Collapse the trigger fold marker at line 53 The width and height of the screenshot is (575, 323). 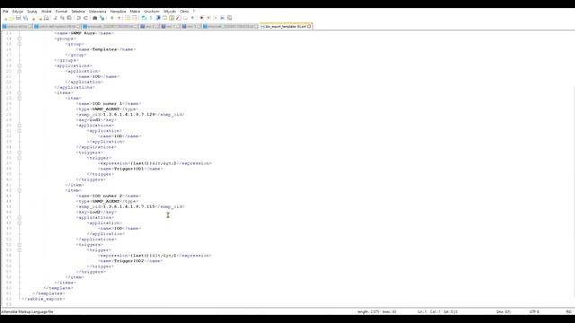(20, 250)
